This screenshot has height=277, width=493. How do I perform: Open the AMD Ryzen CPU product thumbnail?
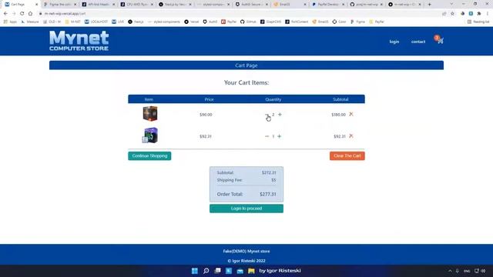pyautogui.click(x=150, y=114)
